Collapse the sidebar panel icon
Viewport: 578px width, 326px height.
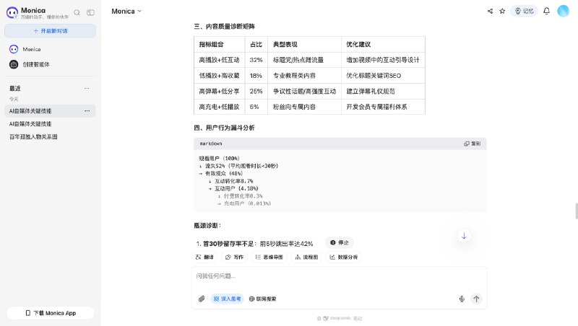[90, 13]
